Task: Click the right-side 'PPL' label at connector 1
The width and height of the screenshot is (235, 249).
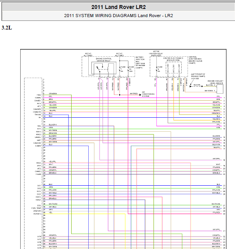Action: tap(218, 96)
